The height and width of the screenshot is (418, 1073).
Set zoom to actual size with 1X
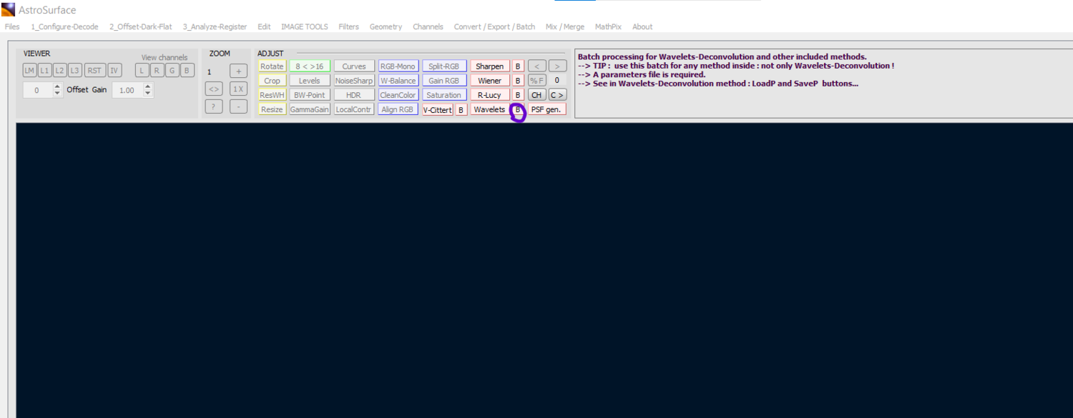238,89
